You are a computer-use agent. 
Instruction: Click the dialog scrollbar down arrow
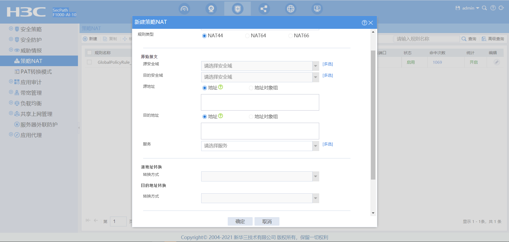(373, 213)
